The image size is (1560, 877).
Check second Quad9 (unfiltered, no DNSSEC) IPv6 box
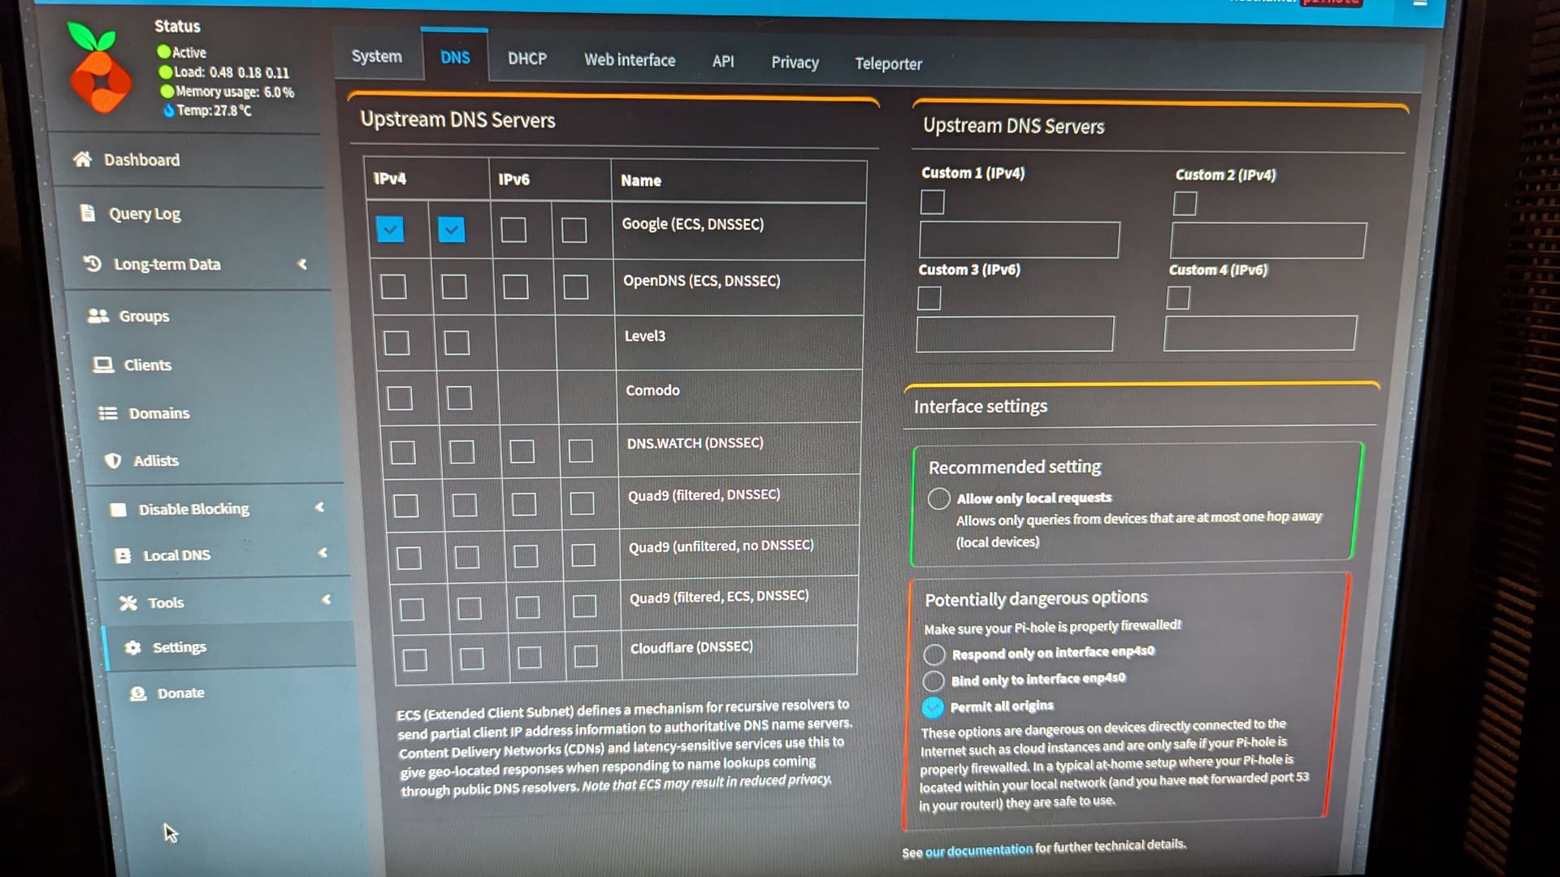583,556
